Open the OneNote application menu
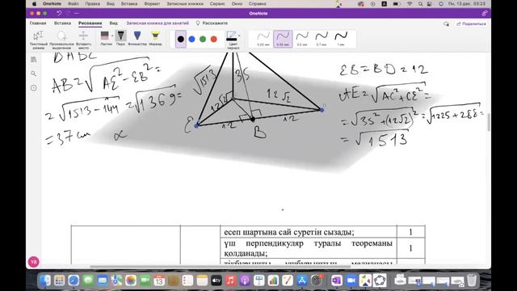The height and width of the screenshot is (291, 517). [52, 3]
